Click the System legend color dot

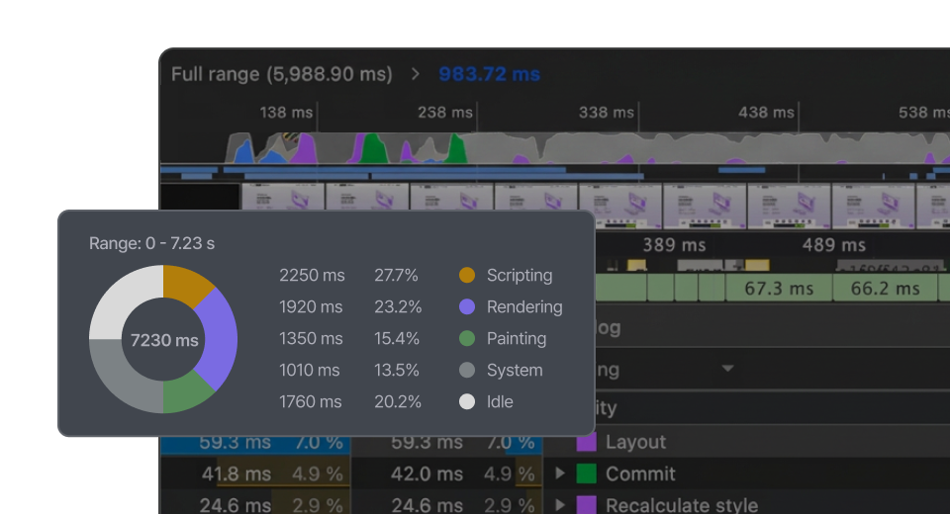[467, 370]
